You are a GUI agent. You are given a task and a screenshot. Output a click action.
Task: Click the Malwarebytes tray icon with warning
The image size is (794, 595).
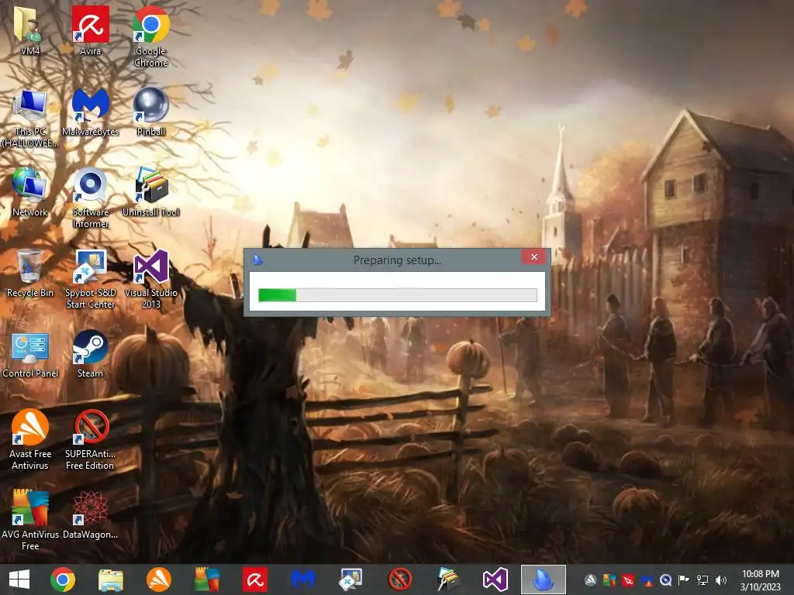point(647,580)
